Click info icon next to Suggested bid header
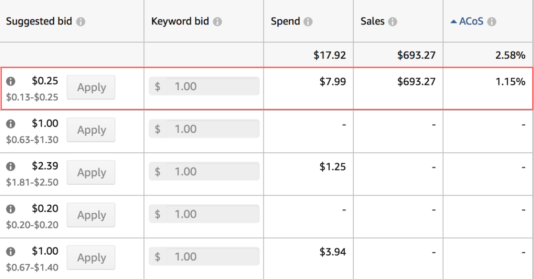 click(81, 22)
